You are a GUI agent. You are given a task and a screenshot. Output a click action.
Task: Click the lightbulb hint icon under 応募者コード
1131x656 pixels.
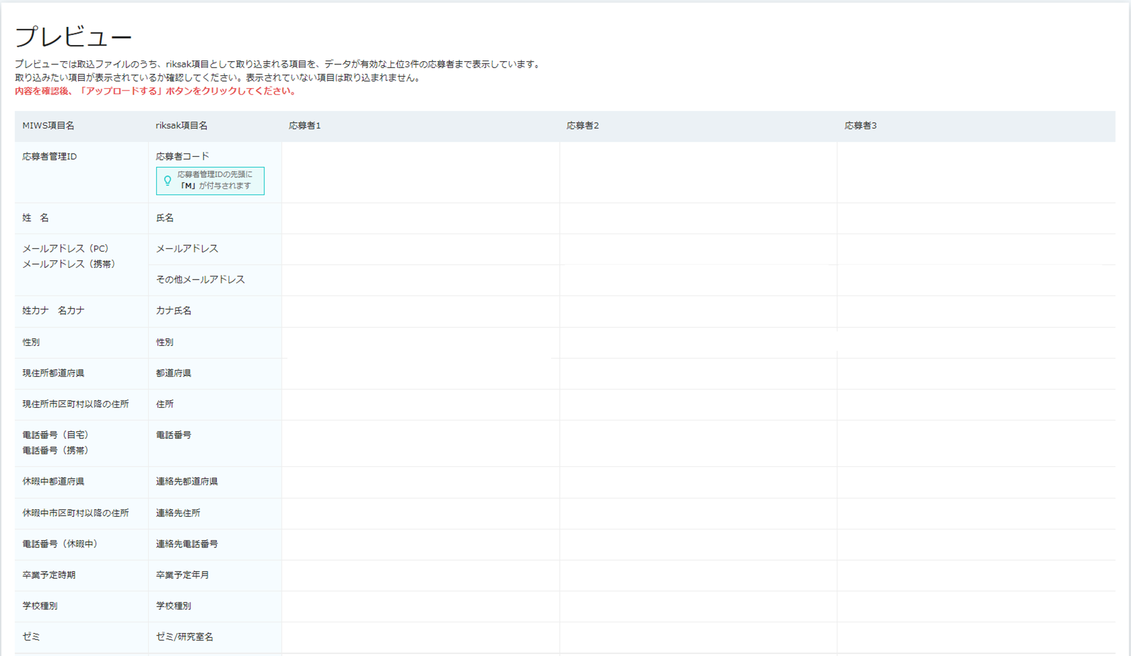(x=167, y=180)
